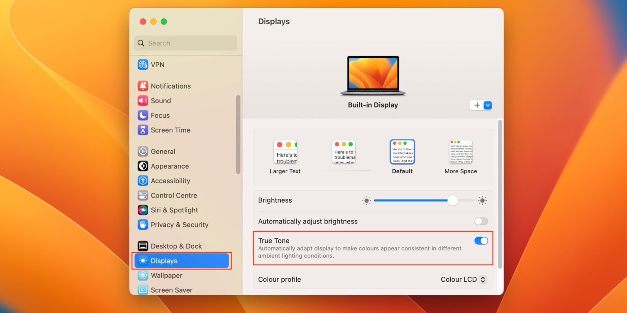Select the Focus moon icon
The height and width of the screenshot is (313, 627).
point(143,115)
